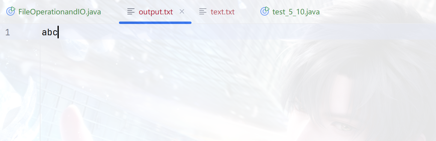436x141 pixels.
Task: Select the output.txt tab label
Action: click(156, 12)
